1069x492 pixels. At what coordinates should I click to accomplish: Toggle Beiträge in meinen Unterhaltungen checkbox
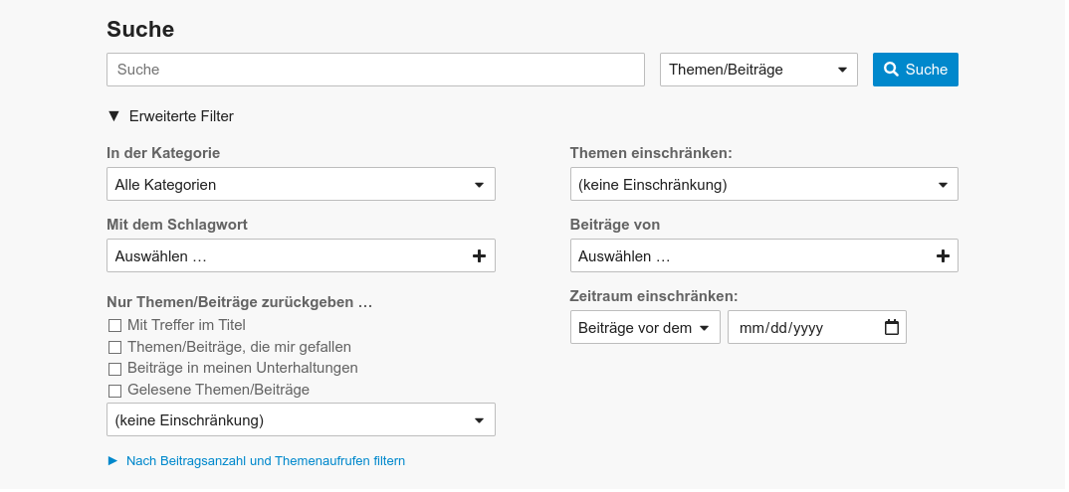tap(115, 369)
